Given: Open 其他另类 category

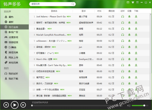Looking at the screenshot, I should point(14,62).
